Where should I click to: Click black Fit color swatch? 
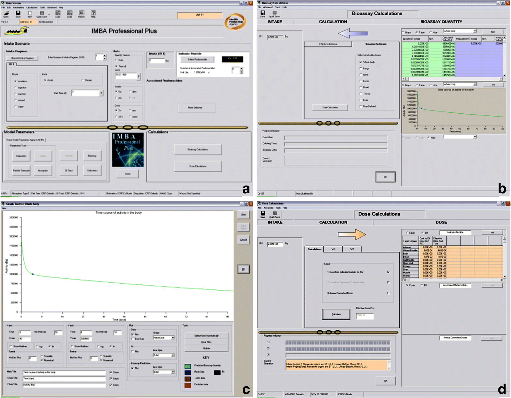coord(217,373)
